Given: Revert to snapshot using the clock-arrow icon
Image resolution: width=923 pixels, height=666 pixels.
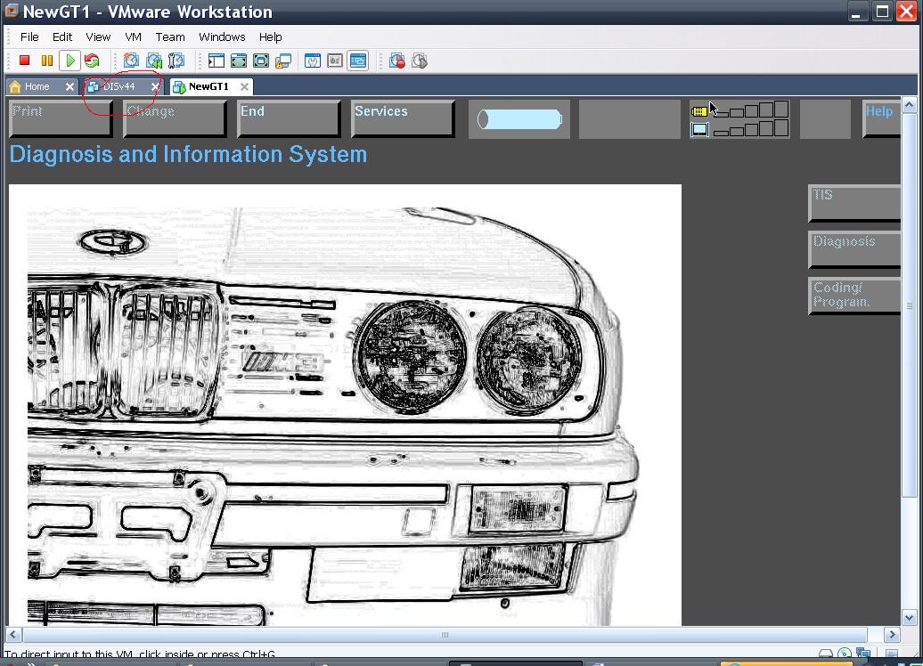Looking at the screenshot, I should click(153, 60).
